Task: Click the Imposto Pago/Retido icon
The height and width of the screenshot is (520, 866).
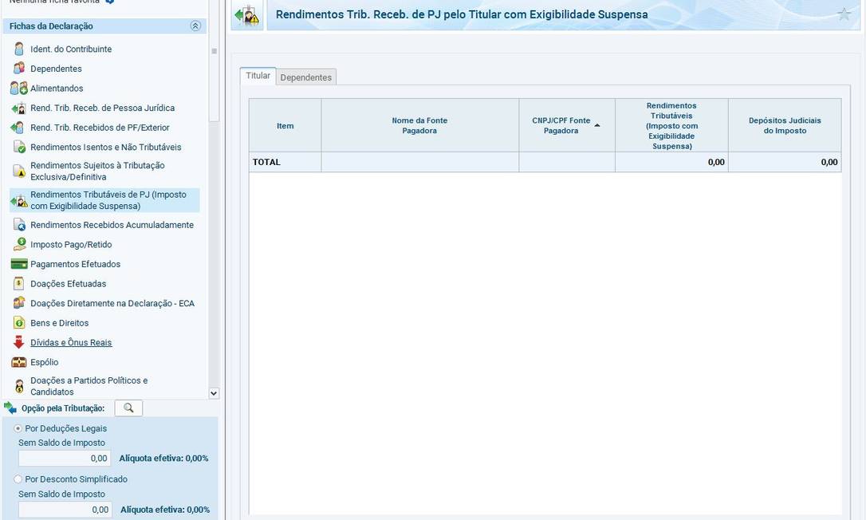Action: pyautogui.click(x=19, y=245)
